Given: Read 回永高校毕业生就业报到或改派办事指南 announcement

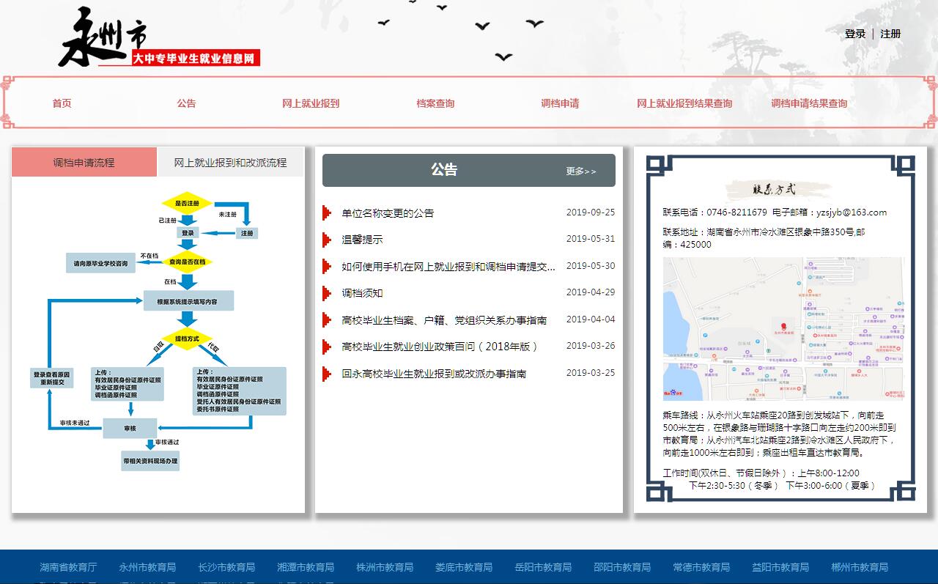Looking at the screenshot, I should pyautogui.click(x=434, y=374).
